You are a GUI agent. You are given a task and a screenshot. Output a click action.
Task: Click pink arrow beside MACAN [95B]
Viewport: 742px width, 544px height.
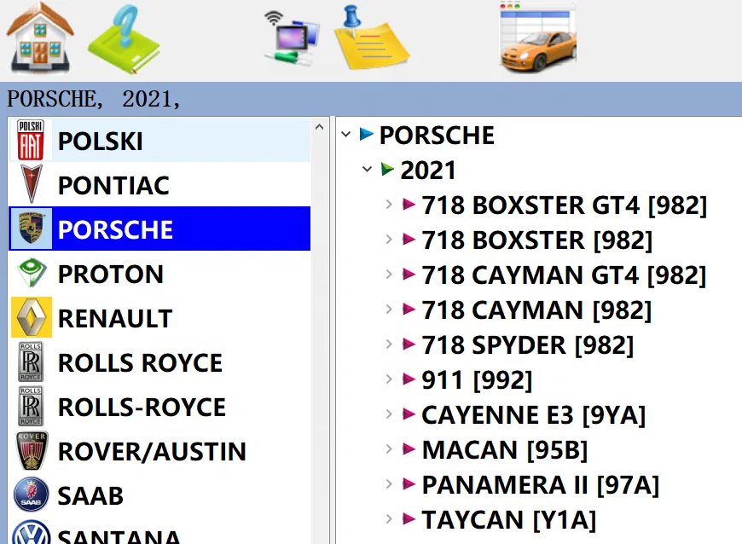[409, 449]
